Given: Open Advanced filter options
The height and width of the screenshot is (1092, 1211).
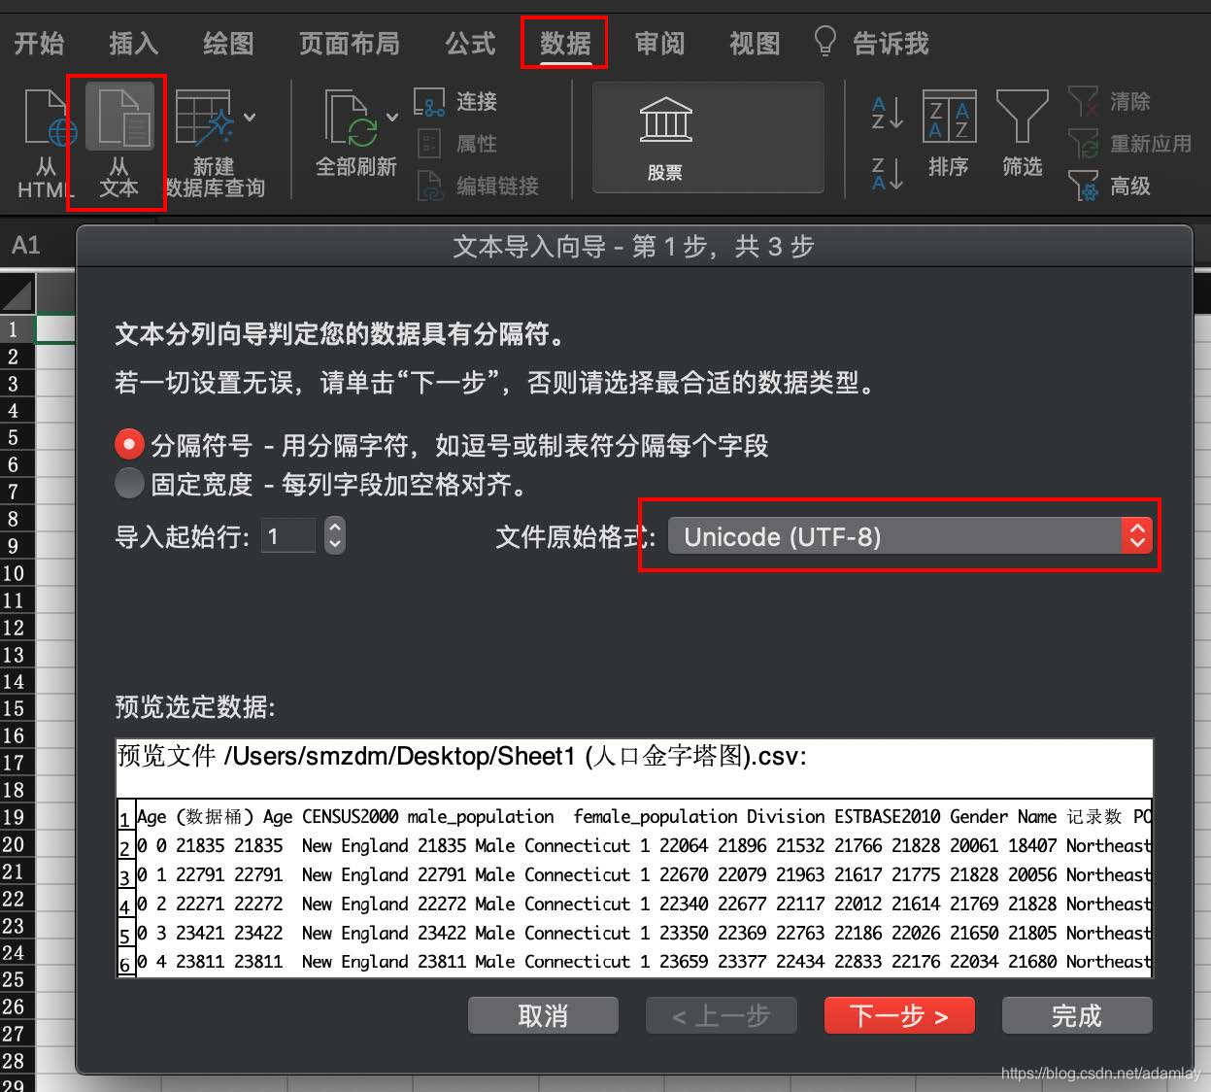Looking at the screenshot, I should 1109,185.
